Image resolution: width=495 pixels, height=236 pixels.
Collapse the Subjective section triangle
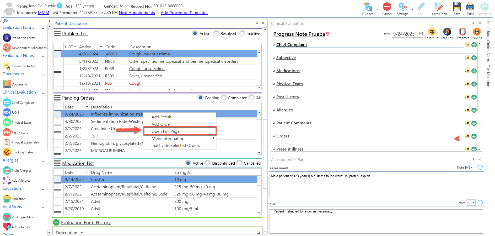[274, 58]
